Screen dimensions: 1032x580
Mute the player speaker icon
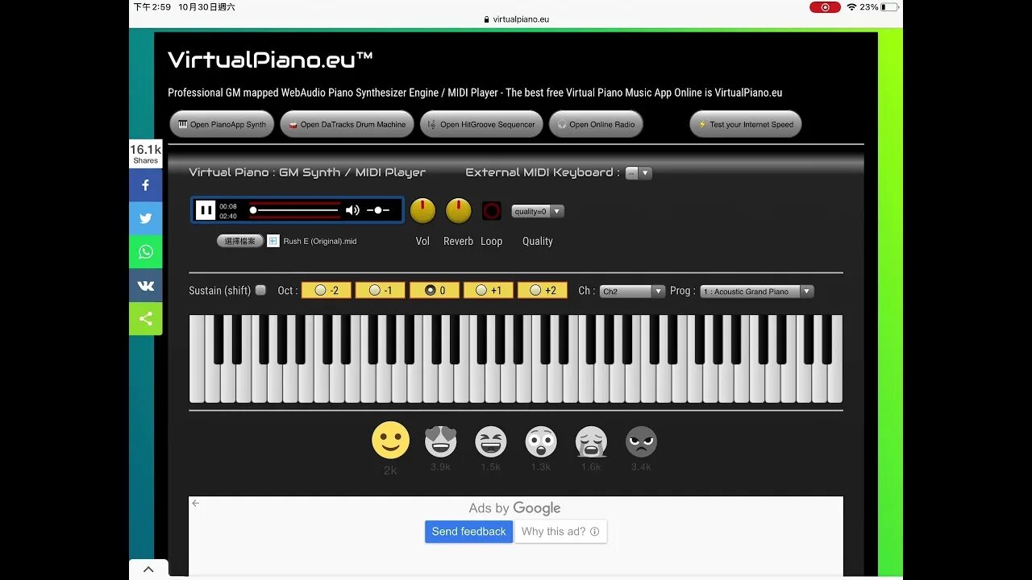(352, 210)
